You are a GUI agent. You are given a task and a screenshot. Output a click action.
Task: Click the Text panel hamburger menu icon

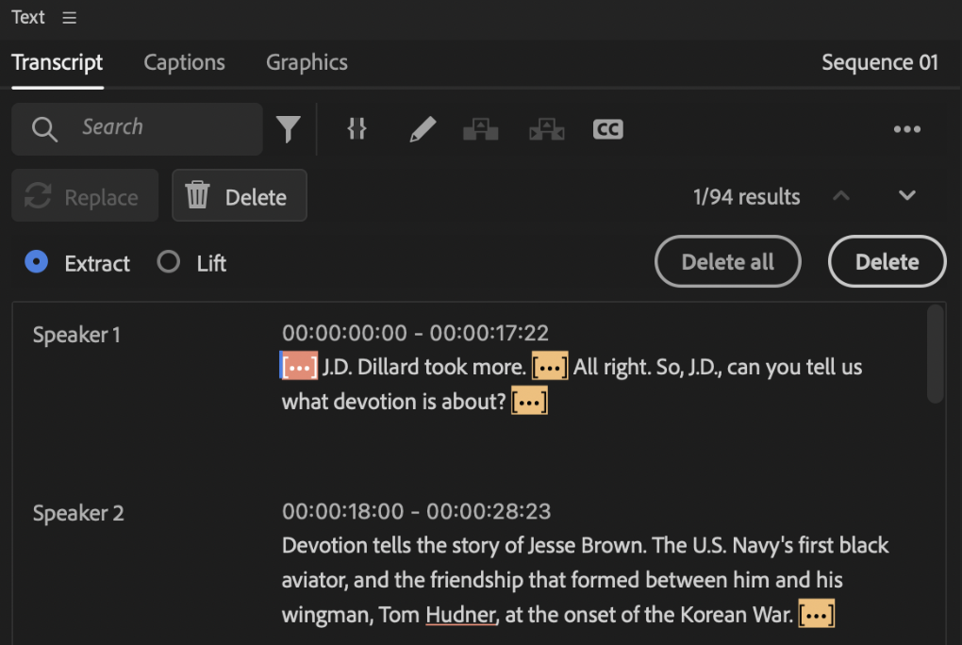point(69,16)
